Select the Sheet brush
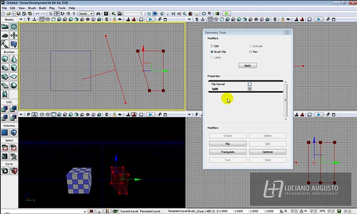Image resolution: width=357 pixels, height=214 pixels. tap(14, 77)
